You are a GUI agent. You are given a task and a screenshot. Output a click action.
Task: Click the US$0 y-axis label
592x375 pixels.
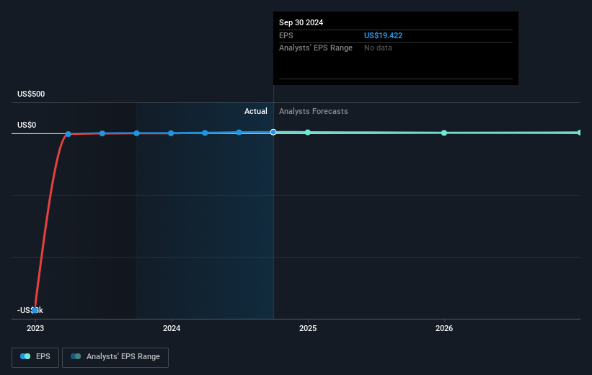[27, 125]
